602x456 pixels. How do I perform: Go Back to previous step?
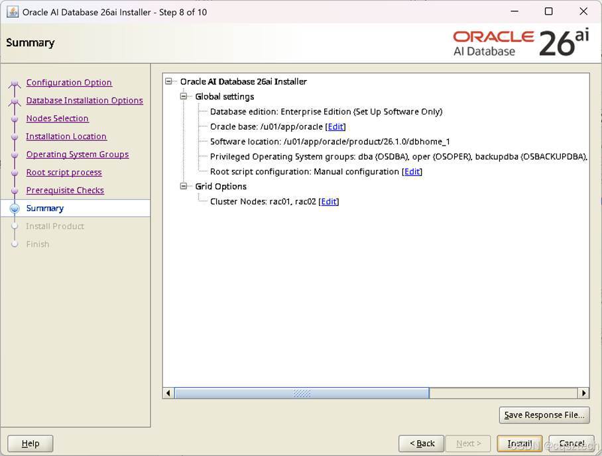(421, 443)
